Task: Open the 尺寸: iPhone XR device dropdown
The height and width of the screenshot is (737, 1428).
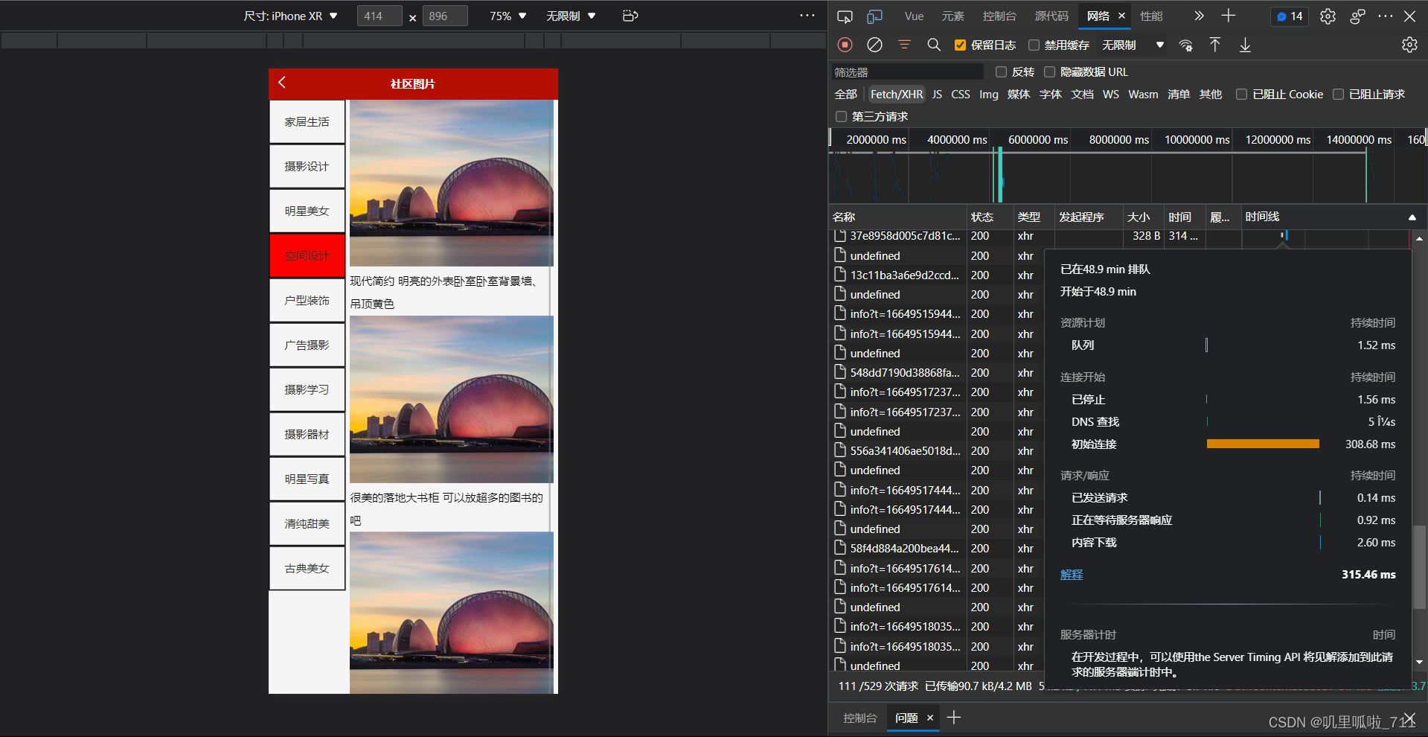Action: 290,16
